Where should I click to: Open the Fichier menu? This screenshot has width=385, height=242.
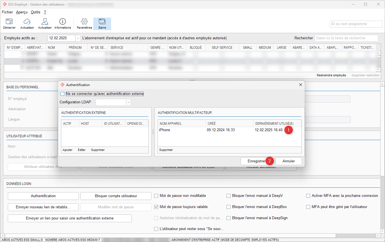(7, 12)
